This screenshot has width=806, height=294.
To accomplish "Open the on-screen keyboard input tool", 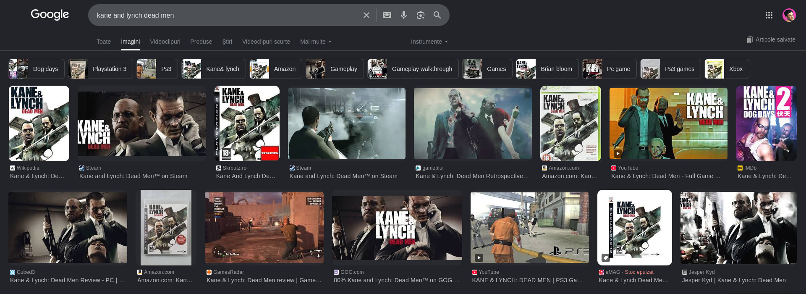I will [387, 15].
